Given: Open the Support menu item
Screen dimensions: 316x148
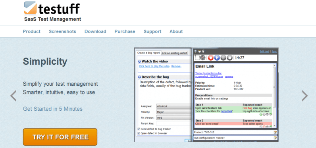Looking at the screenshot, I should coord(152,31).
